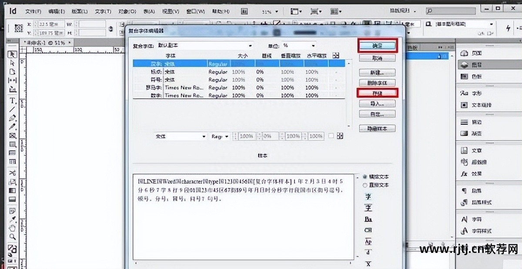Select the Zoom magnifier tool
The width and height of the screenshot is (522, 269).
(13, 237)
